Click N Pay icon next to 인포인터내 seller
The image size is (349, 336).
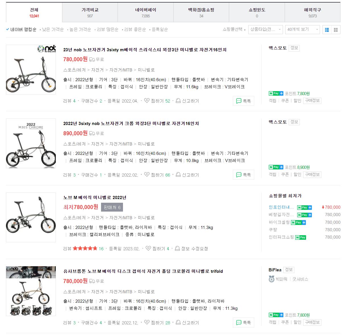pos(304,208)
